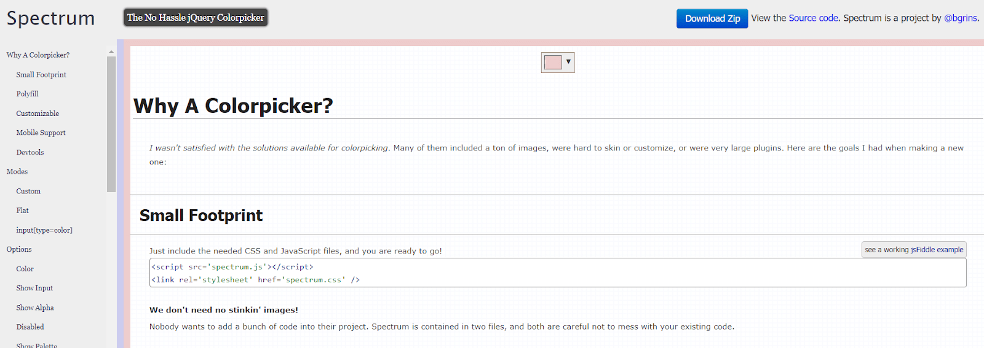Viewport: 984px width, 348px height.
Task: Click the sidebar scroll up arrow
Action: 111,52
